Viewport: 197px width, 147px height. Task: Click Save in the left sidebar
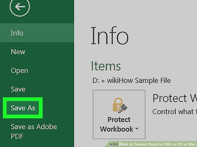point(18,89)
